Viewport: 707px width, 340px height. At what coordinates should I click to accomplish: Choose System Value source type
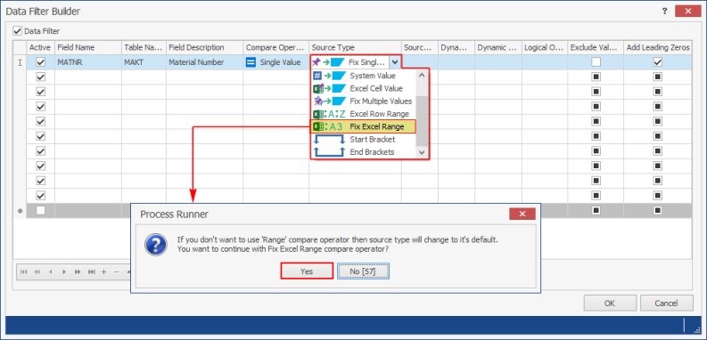tap(364, 76)
